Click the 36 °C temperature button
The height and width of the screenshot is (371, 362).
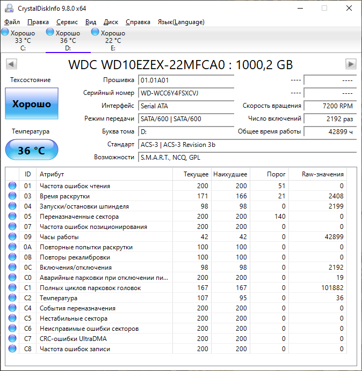(32, 150)
